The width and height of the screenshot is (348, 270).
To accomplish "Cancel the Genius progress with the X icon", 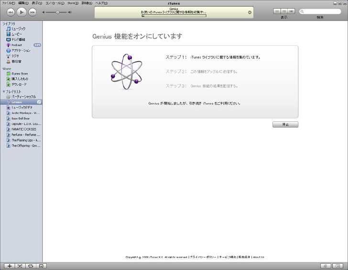I will pyautogui.click(x=250, y=12).
